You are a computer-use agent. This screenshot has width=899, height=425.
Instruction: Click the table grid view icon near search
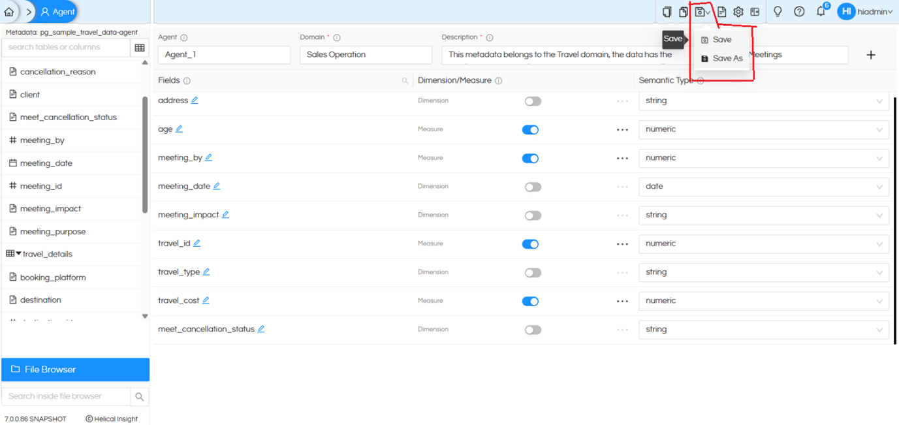click(140, 48)
